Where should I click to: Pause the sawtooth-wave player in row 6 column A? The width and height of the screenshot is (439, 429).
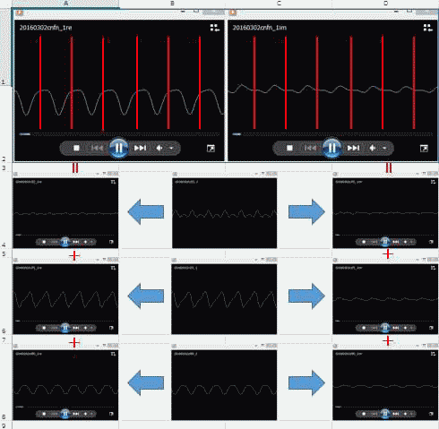(x=65, y=328)
